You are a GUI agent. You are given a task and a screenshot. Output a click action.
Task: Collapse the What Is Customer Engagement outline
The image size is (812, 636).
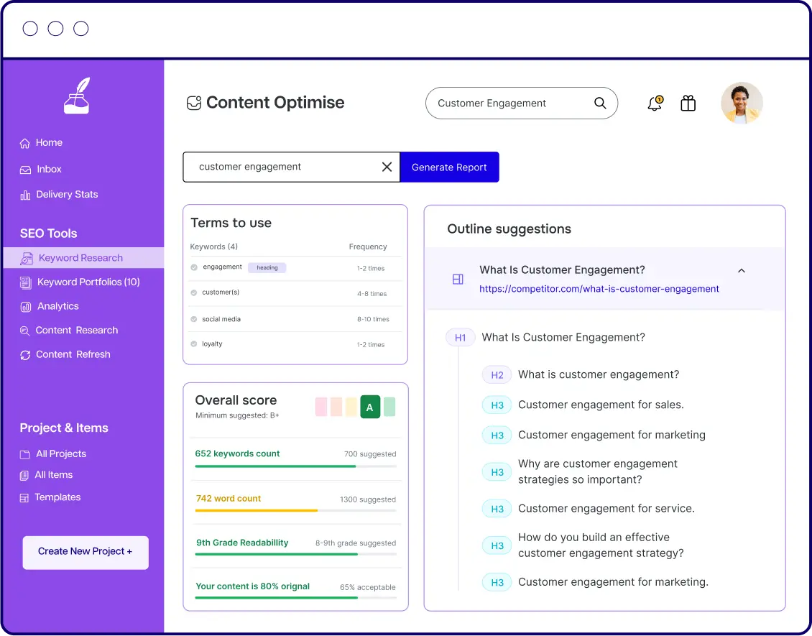tap(741, 270)
